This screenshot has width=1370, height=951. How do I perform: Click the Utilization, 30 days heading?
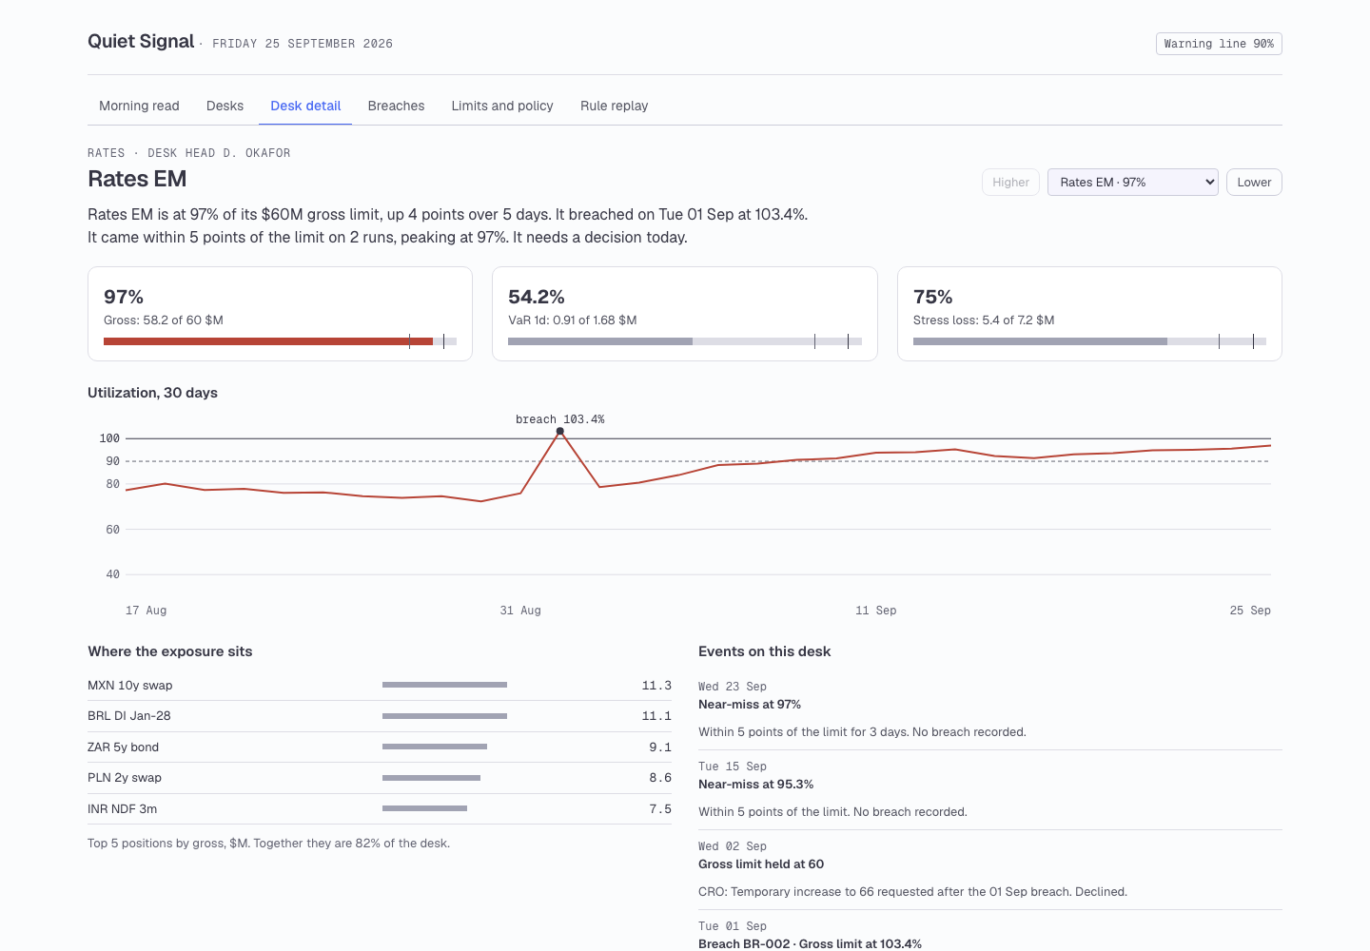point(152,393)
